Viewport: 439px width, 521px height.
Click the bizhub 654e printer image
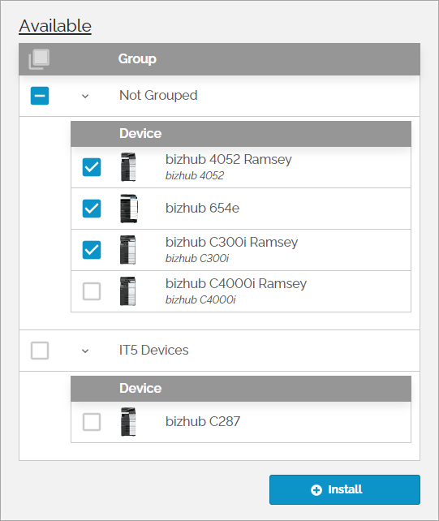point(129,209)
